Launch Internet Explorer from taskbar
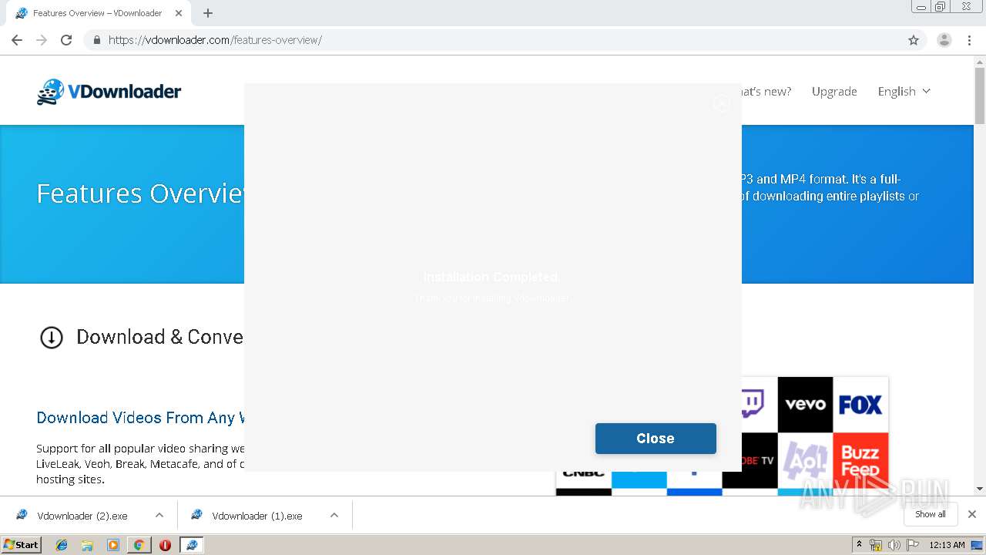This screenshot has height=555, width=986. pos(62,545)
